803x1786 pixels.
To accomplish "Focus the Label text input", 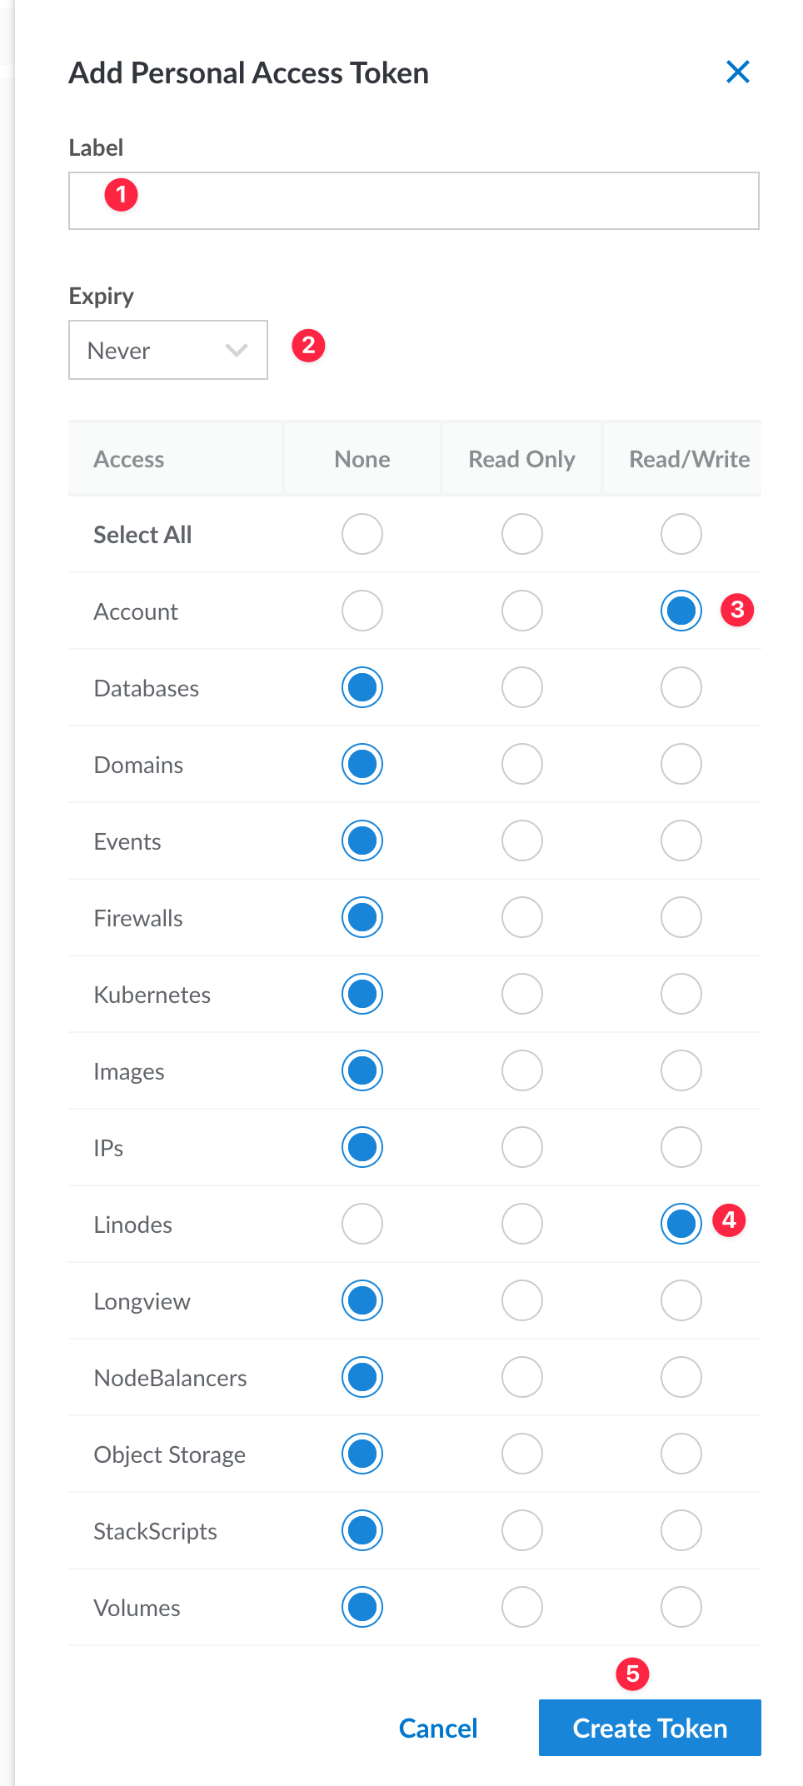I will click(414, 201).
